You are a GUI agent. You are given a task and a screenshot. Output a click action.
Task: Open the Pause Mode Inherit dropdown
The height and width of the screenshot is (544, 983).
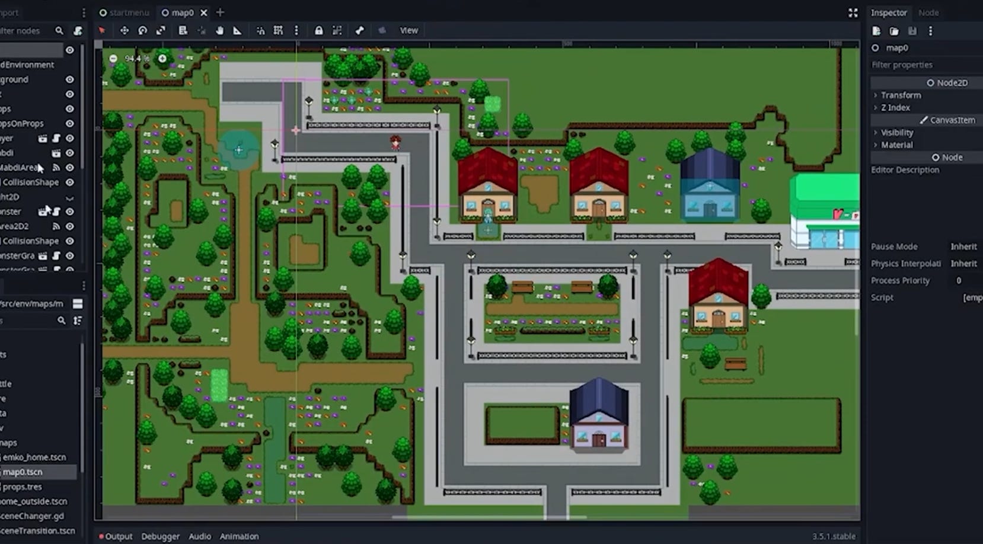tap(964, 247)
